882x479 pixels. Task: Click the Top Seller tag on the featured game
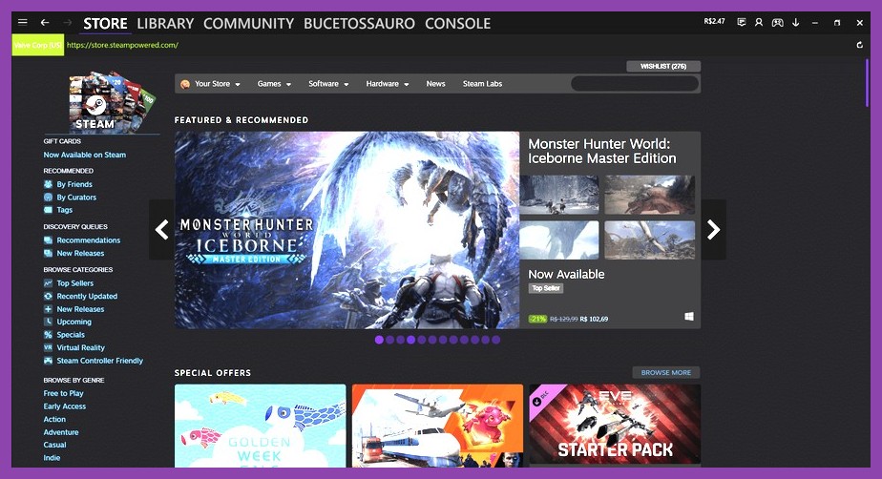(546, 288)
